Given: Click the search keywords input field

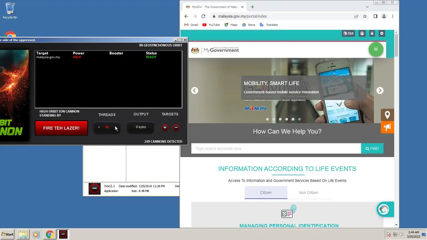Looking at the screenshot, I should pyautogui.click(x=276, y=149).
